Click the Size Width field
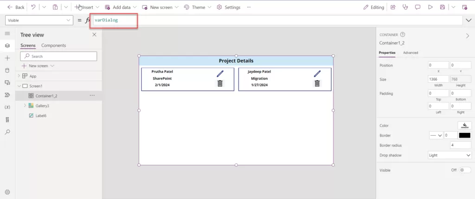The height and width of the screenshot is (199, 475). [x=438, y=79]
